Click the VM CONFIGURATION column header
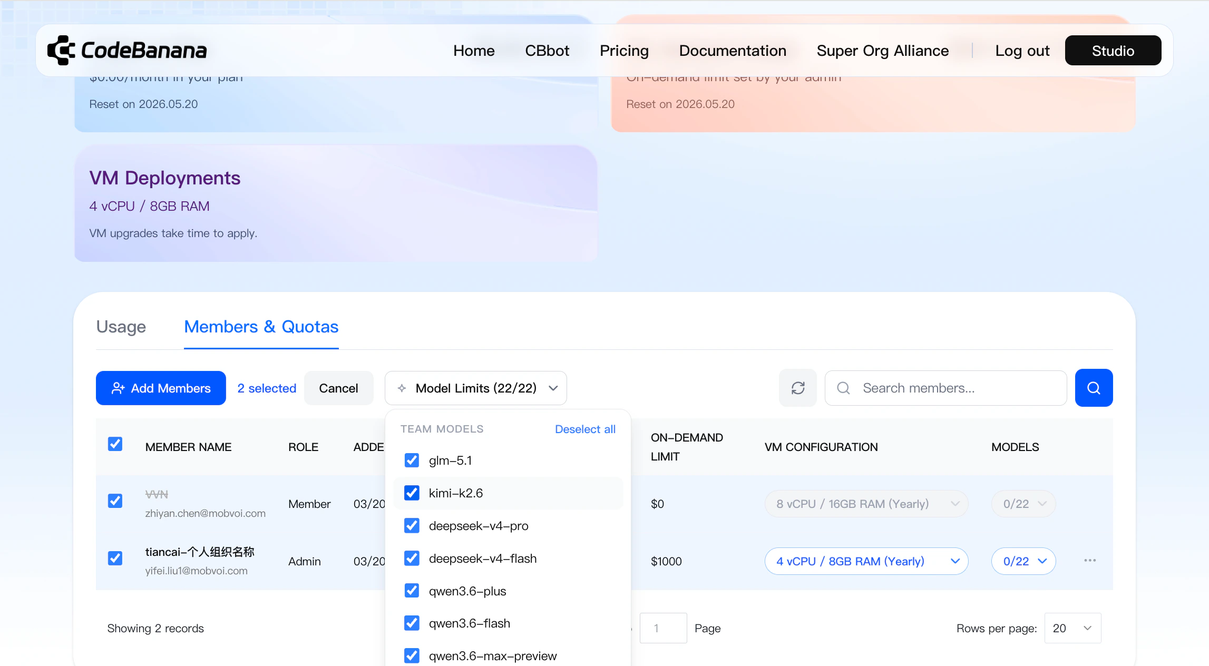The image size is (1209, 666). point(821,447)
